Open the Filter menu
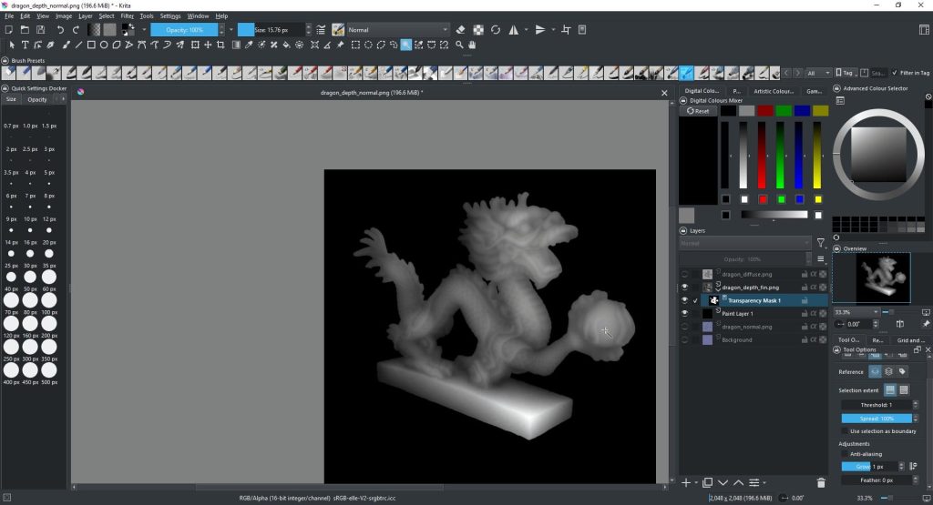Image resolution: width=933 pixels, height=505 pixels. [128, 15]
